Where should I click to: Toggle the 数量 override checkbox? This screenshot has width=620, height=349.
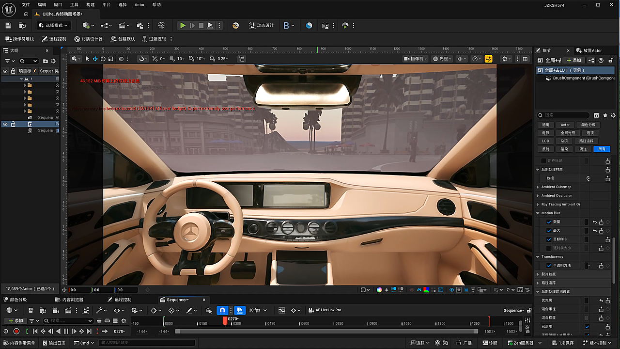pyautogui.click(x=549, y=222)
